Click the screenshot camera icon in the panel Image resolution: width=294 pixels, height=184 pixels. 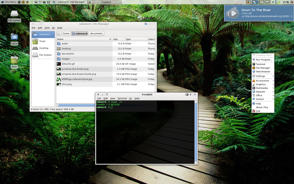point(44,2)
